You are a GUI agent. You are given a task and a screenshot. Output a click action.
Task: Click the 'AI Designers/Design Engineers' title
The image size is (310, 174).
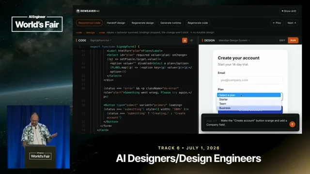188,159
